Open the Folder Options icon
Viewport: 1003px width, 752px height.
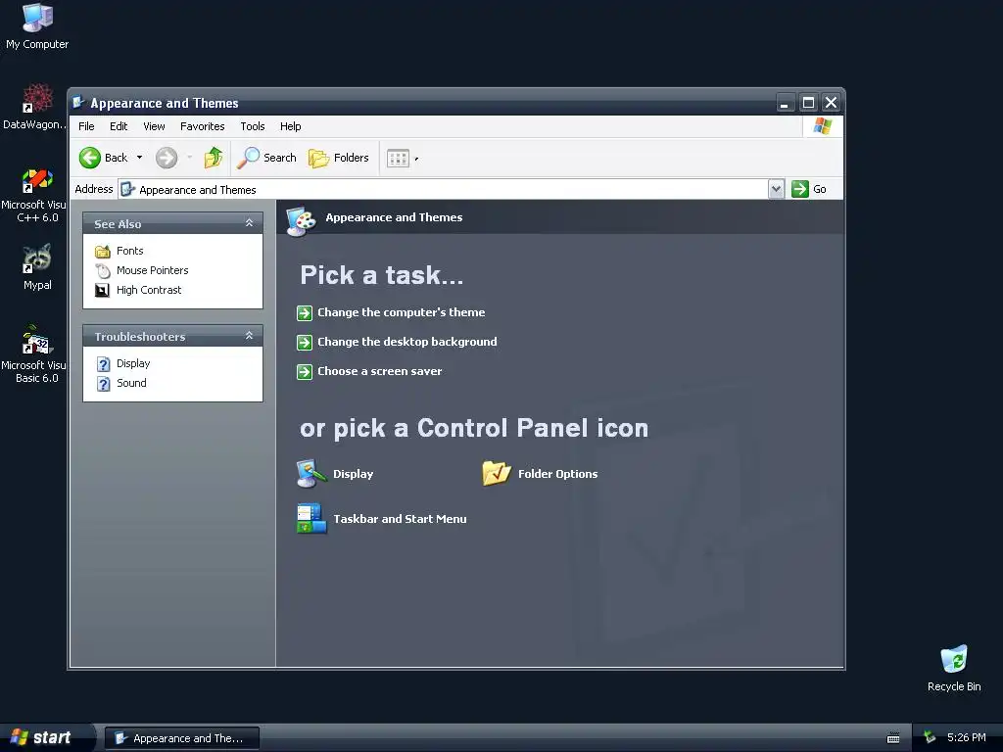497,474
